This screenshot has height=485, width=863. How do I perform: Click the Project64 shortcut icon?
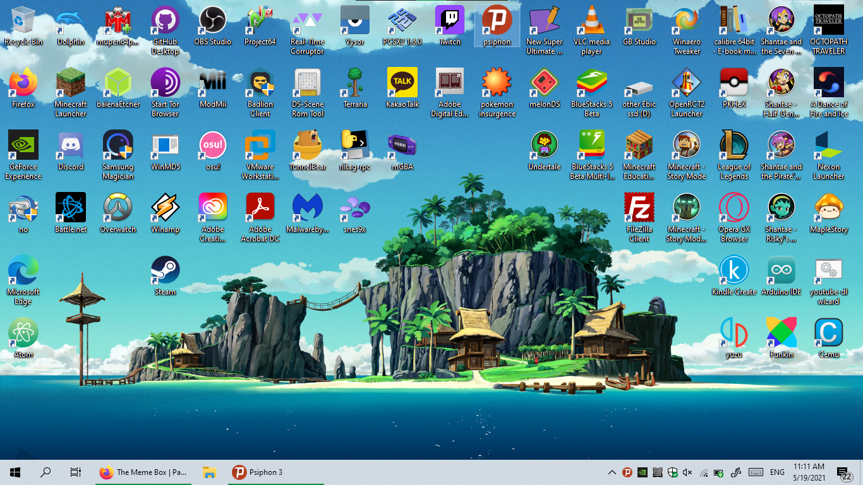[260, 26]
